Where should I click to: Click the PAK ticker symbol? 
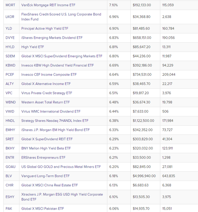(x=9, y=208)
